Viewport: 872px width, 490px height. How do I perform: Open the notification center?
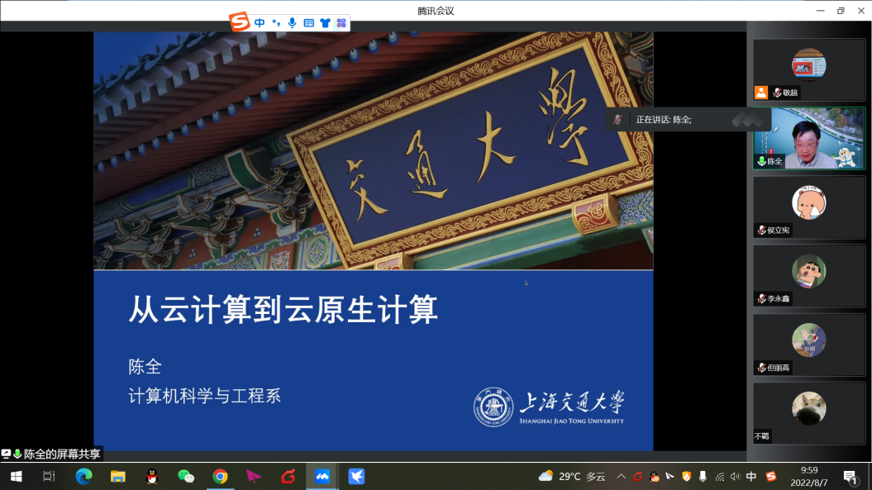tap(850, 477)
